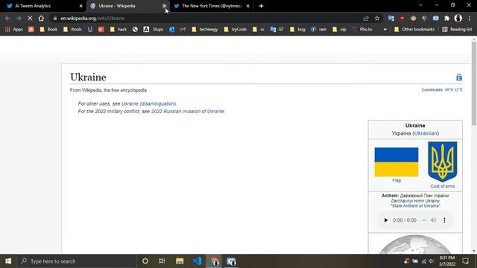The height and width of the screenshot is (268, 477).
Task: Click the anthem audio progress bar
Action: click(424, 220)
